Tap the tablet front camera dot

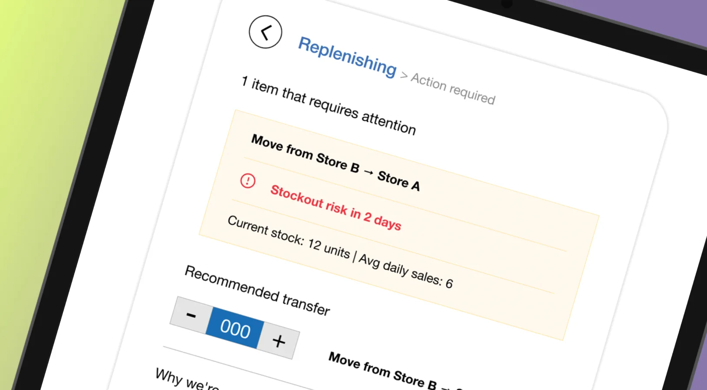tap(506, 3)
